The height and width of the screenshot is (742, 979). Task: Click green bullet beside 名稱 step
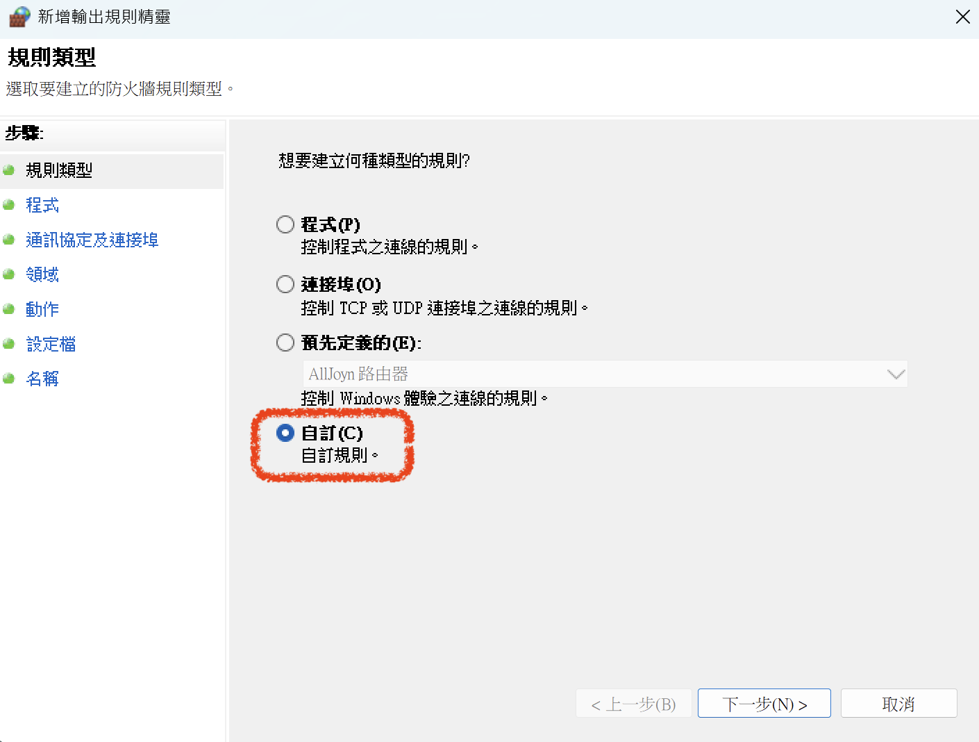9,379
